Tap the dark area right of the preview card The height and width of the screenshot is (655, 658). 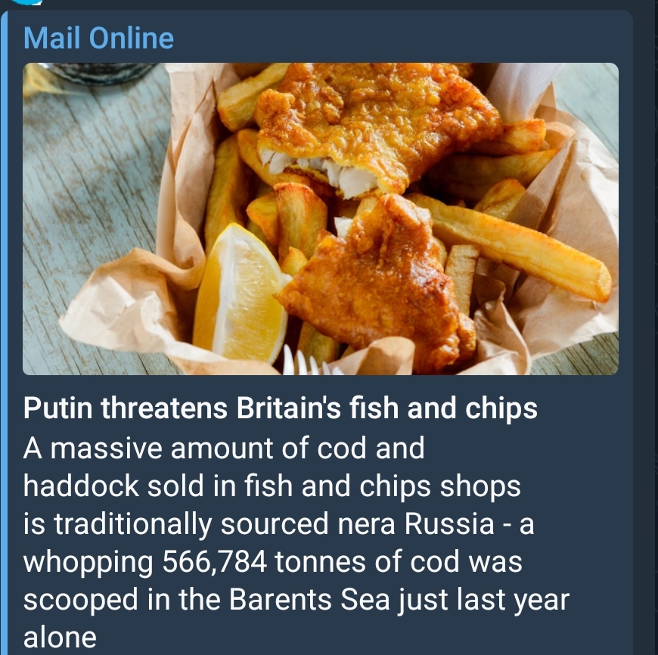click(x=645, y=327)
